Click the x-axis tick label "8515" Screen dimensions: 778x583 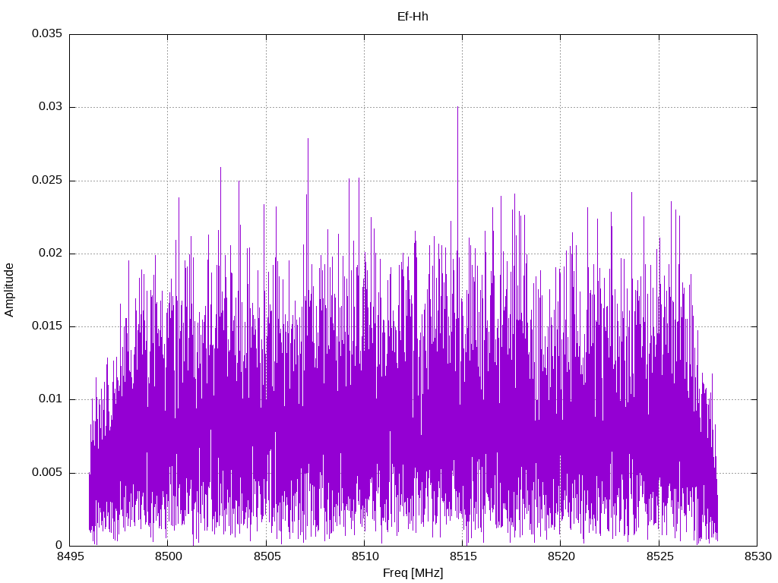point(463,556)
